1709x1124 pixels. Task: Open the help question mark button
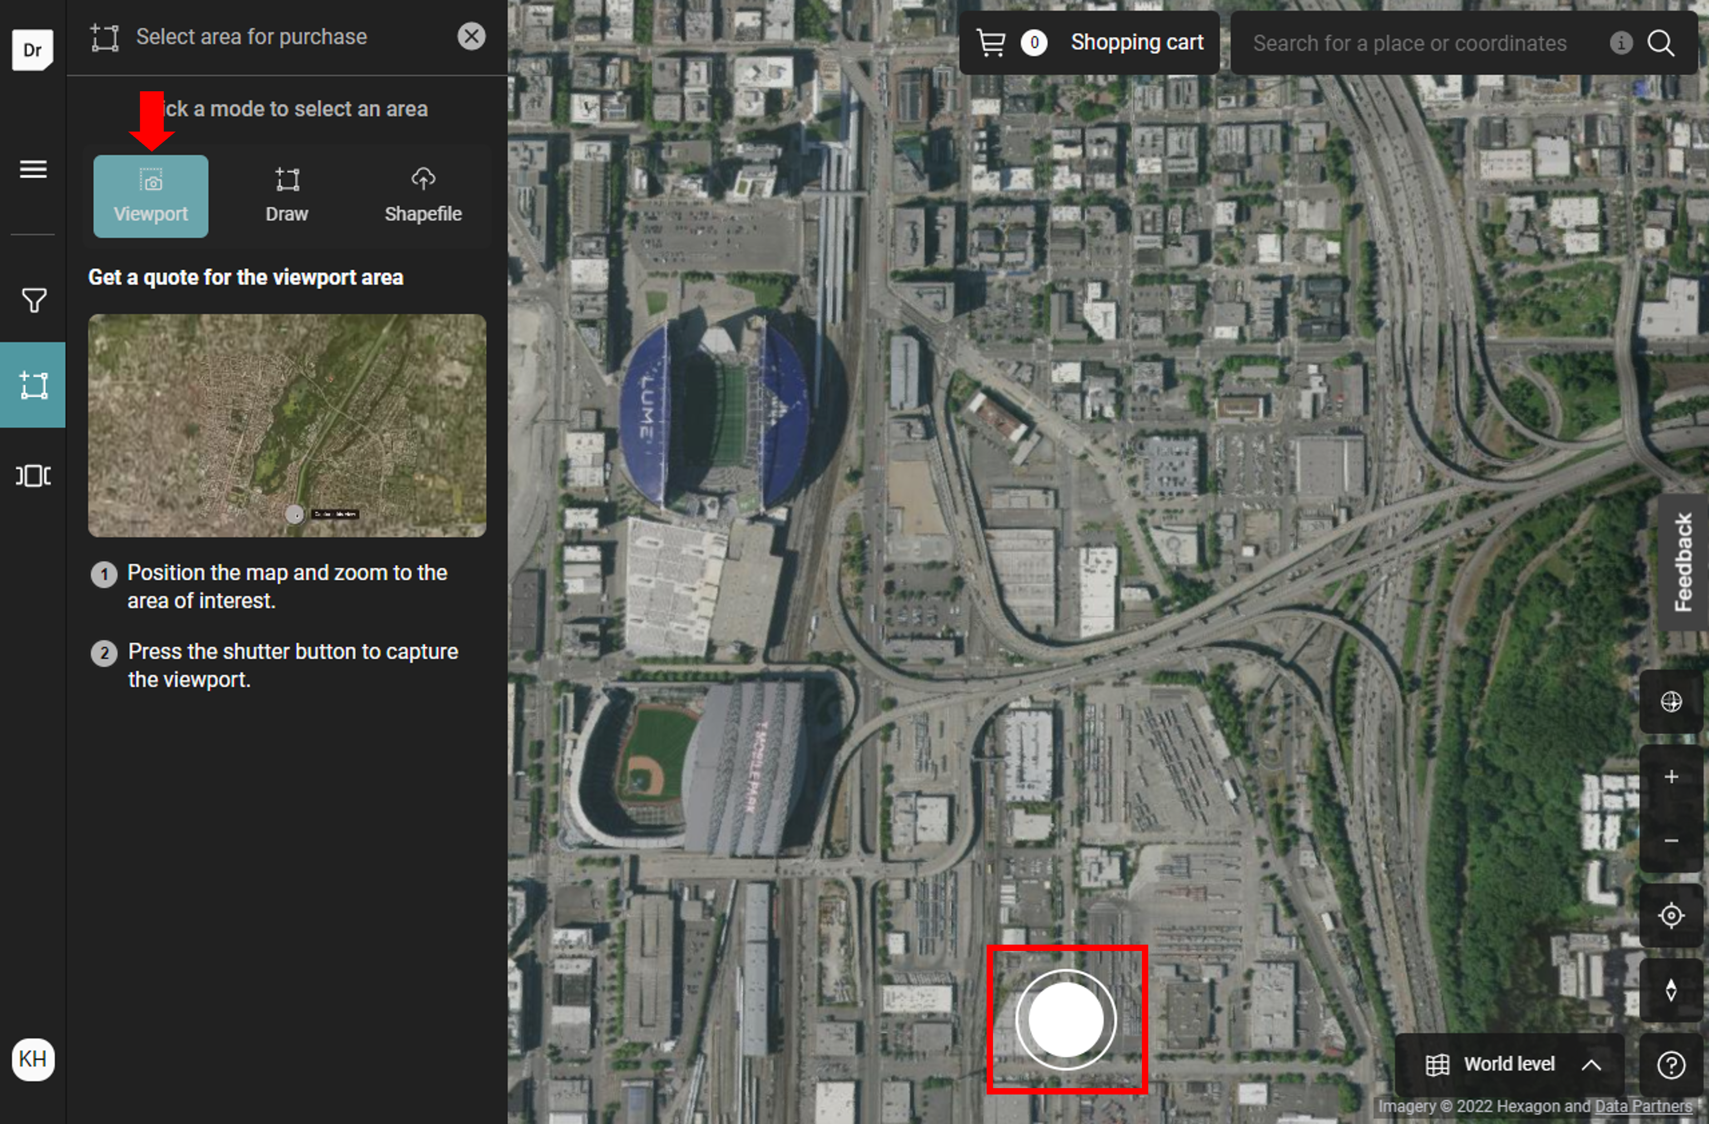(x=1671, y=1065)
